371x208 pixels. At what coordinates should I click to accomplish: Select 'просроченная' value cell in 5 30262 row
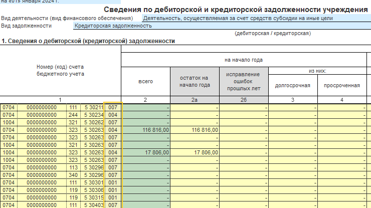[342, 123]
